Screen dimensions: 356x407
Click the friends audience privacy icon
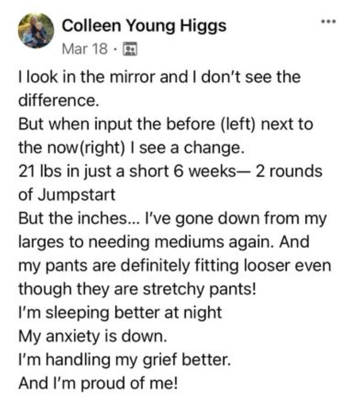click(x=130, y=49)
